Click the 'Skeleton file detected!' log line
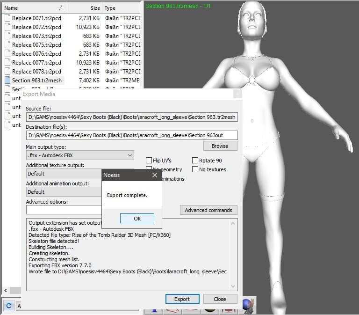This screenshot has height=315, width=359. (x=54, y=241)
